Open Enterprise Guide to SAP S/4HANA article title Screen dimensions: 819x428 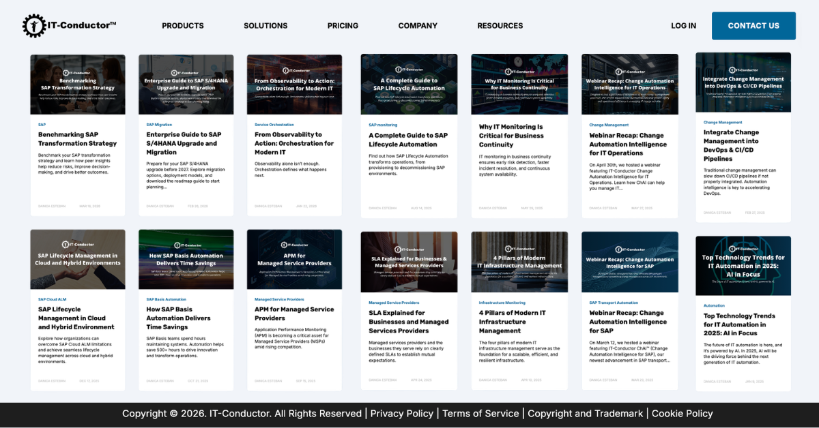184,143
